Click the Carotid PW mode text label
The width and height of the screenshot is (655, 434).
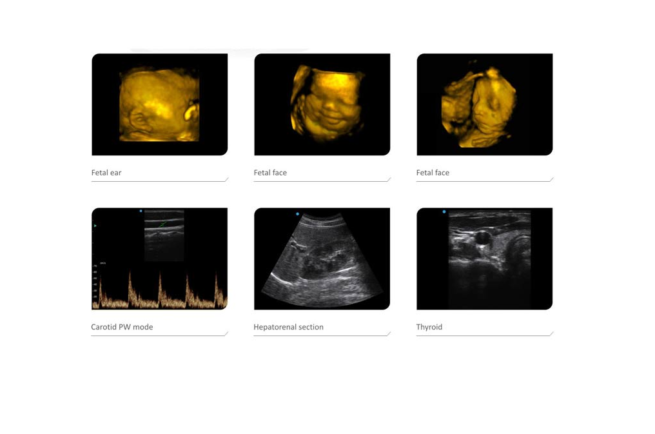tap(121, 326)
